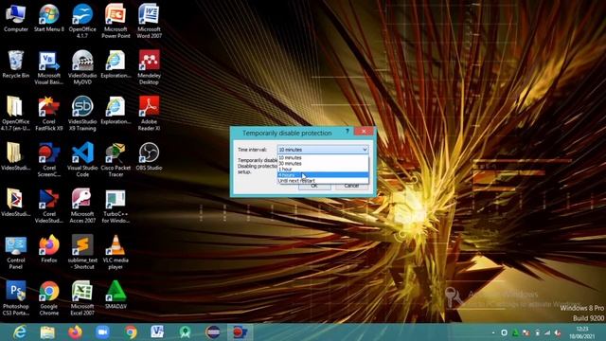Click Chrome icon in the taskbar
606x341 pixels.
131,332
